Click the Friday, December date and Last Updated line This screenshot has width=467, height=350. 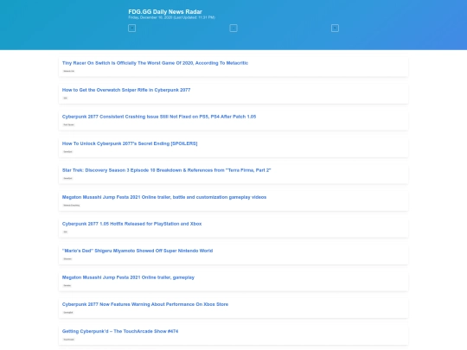tap(171, 17)
